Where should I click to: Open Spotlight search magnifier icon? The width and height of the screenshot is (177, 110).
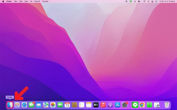(148, 1)
